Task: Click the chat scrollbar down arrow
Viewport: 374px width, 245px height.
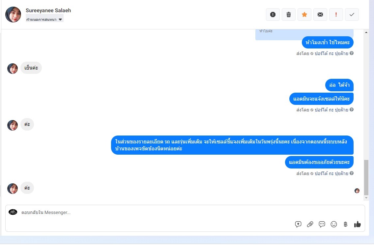Action: (x=366, y=198)
